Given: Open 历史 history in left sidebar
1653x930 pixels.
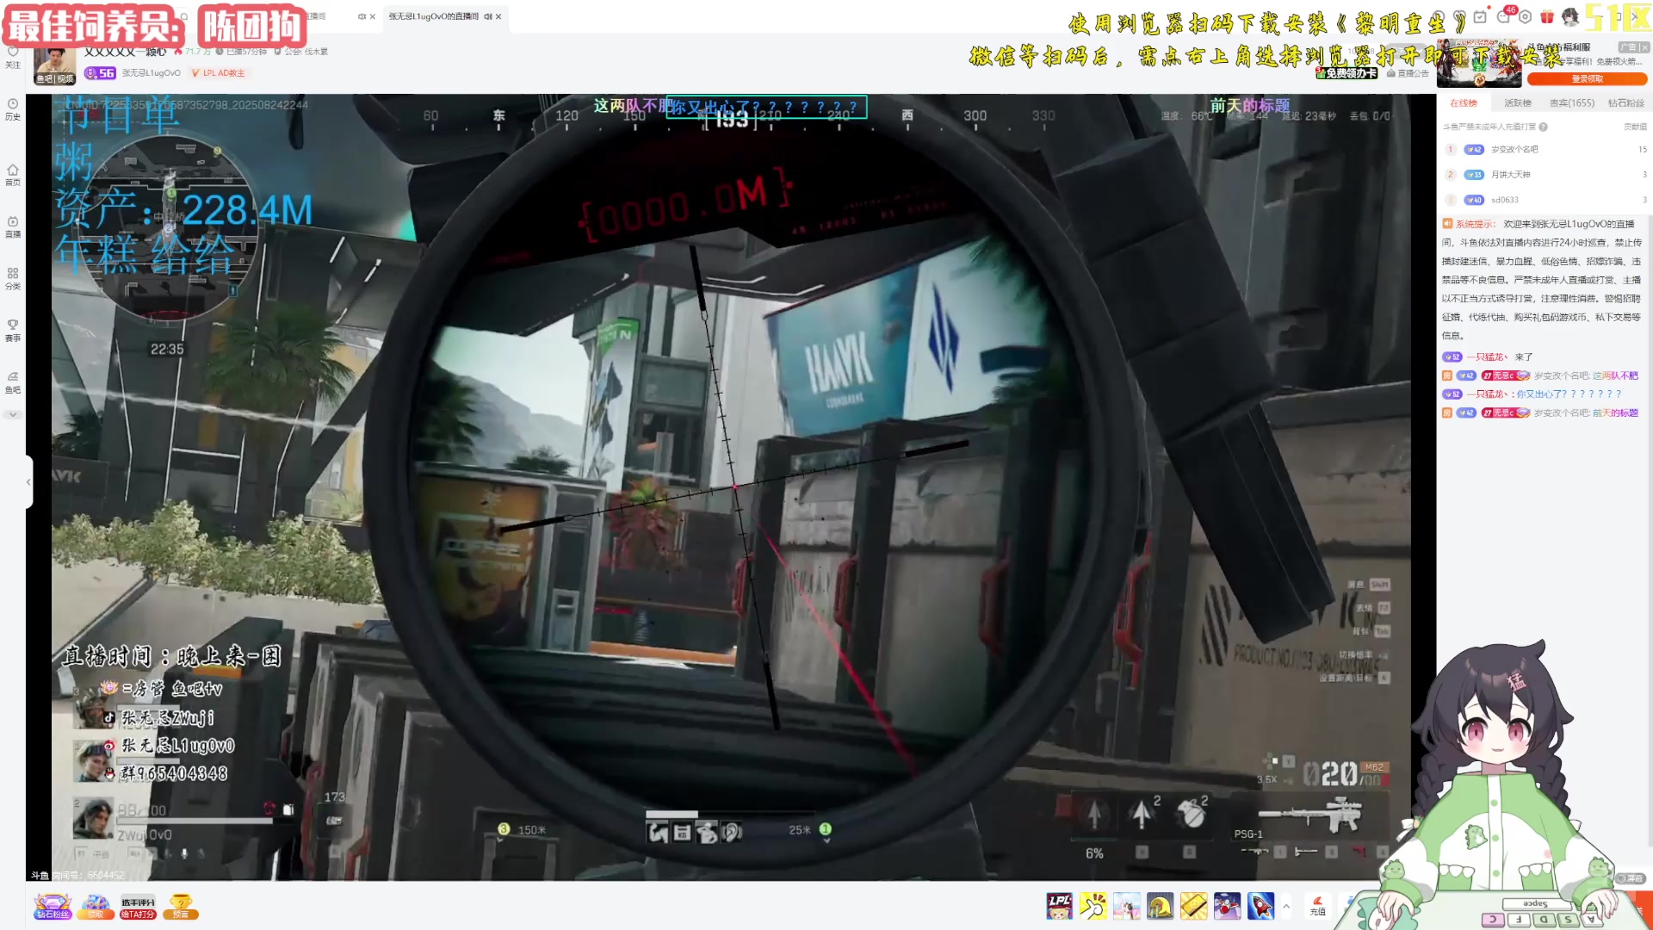Looking at the screenshot, I should coord(13,109).
